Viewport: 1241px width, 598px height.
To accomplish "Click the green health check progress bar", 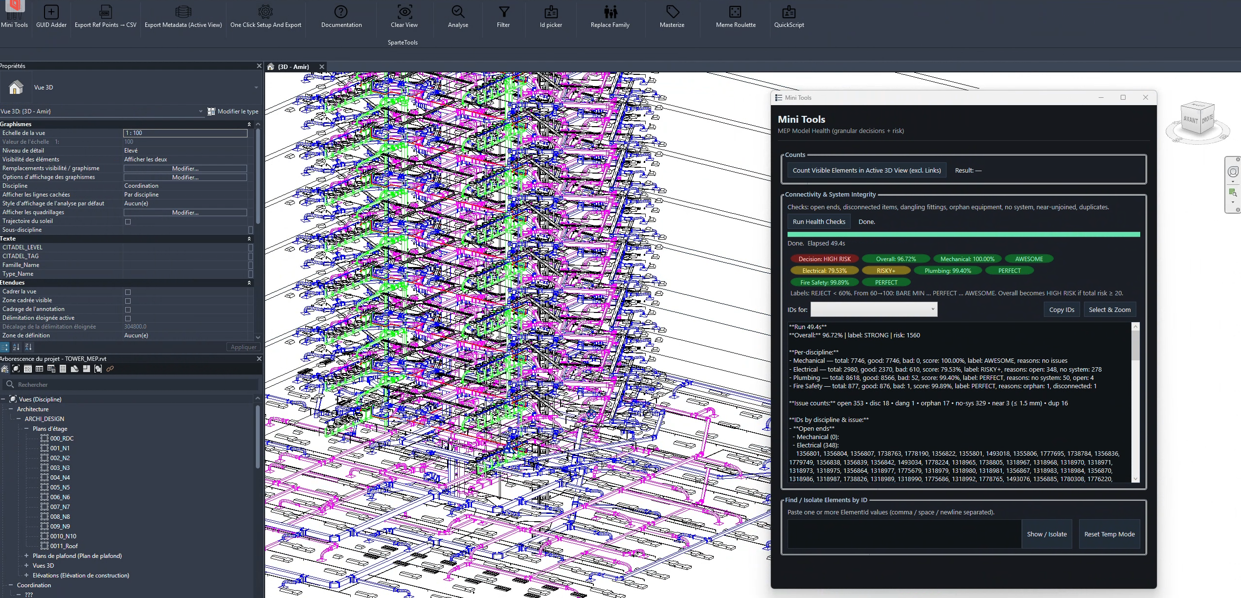I will pos(963,235).
